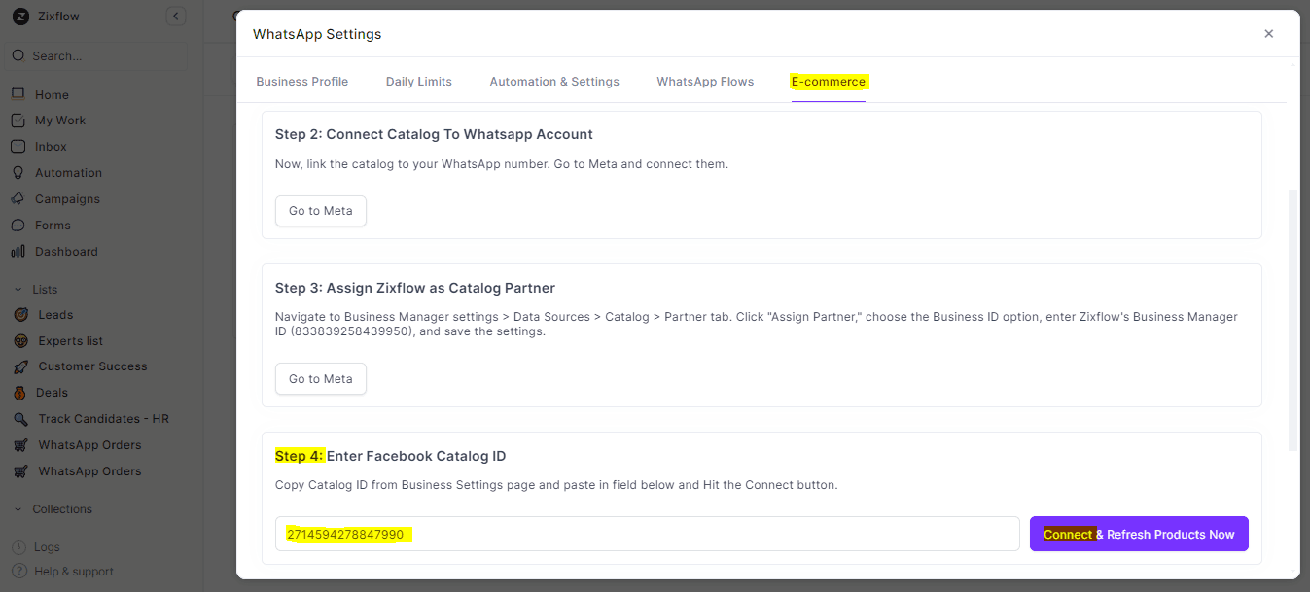Click the dialog's vertical scrollbar
Viewport: 1310px width, 592px height.
(x=1292, y=321)
